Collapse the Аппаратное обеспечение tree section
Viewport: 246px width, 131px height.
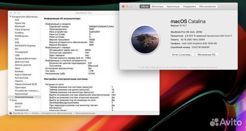tap(10, 17)
